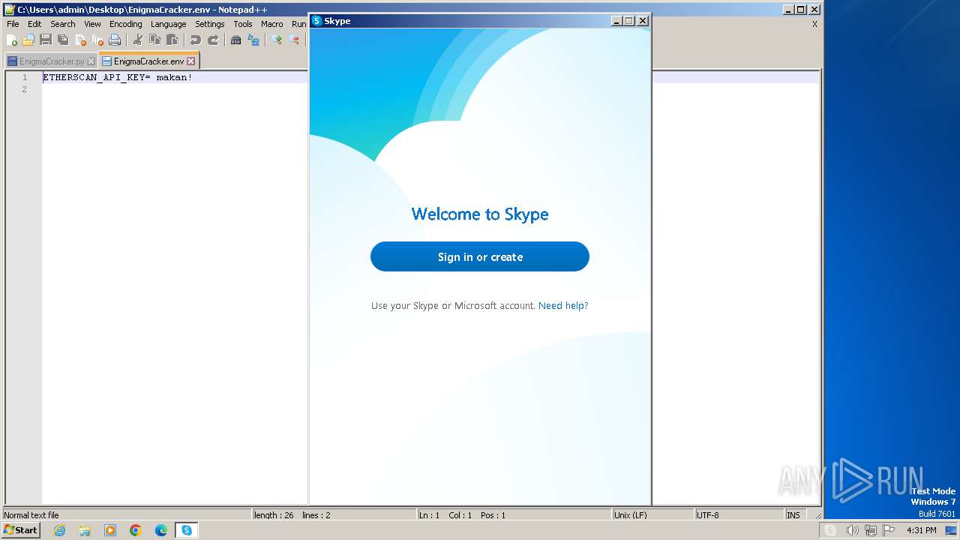Close document with Notepad++ X button
This screenshot has height=540, width=960.
click(x=814, y=24)
